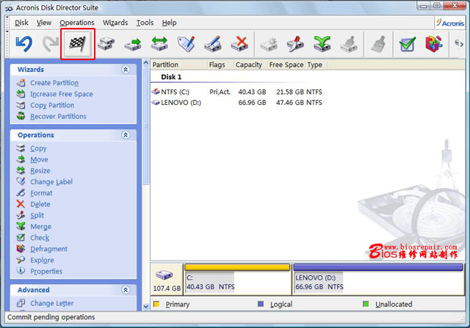Sort by the Free Space column header
The image size is (470, 328).
[286, 65]
